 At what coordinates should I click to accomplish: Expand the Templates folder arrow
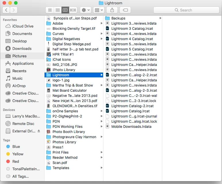(x=101, y=168)
